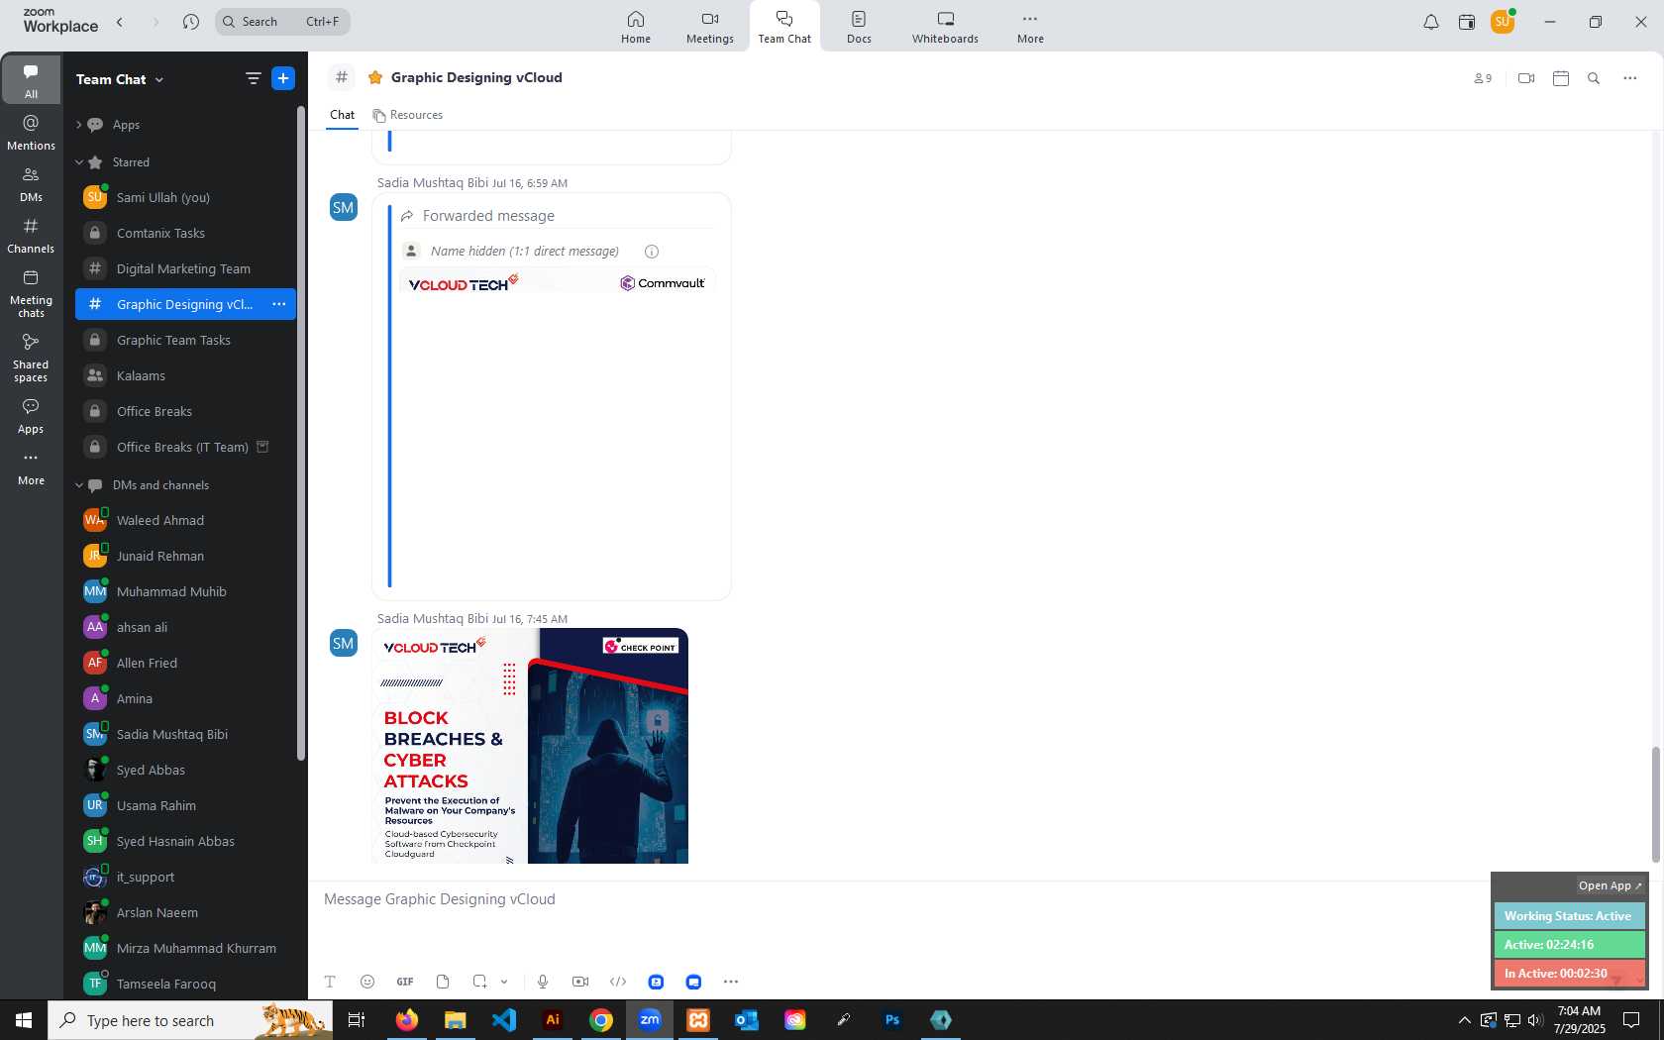This screenshot has width=1664, height=1040.
Task: View the channel members count icon
Action: [x=1483, y=78]
